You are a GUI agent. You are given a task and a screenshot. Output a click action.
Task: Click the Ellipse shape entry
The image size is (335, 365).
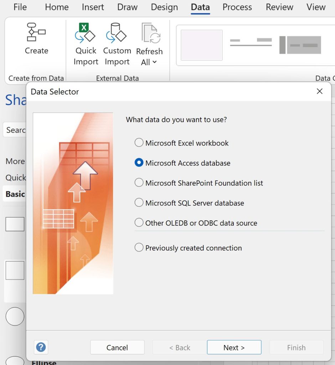tap(43, 362)
